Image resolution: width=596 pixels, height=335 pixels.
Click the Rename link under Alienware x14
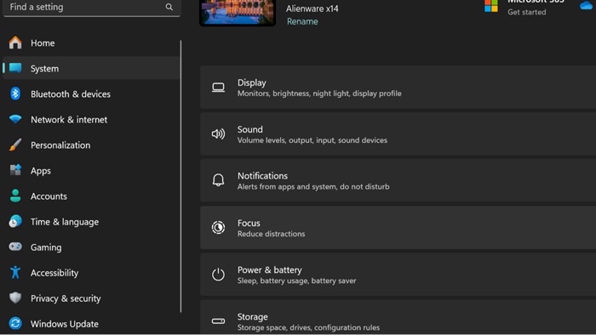(302, 21)
